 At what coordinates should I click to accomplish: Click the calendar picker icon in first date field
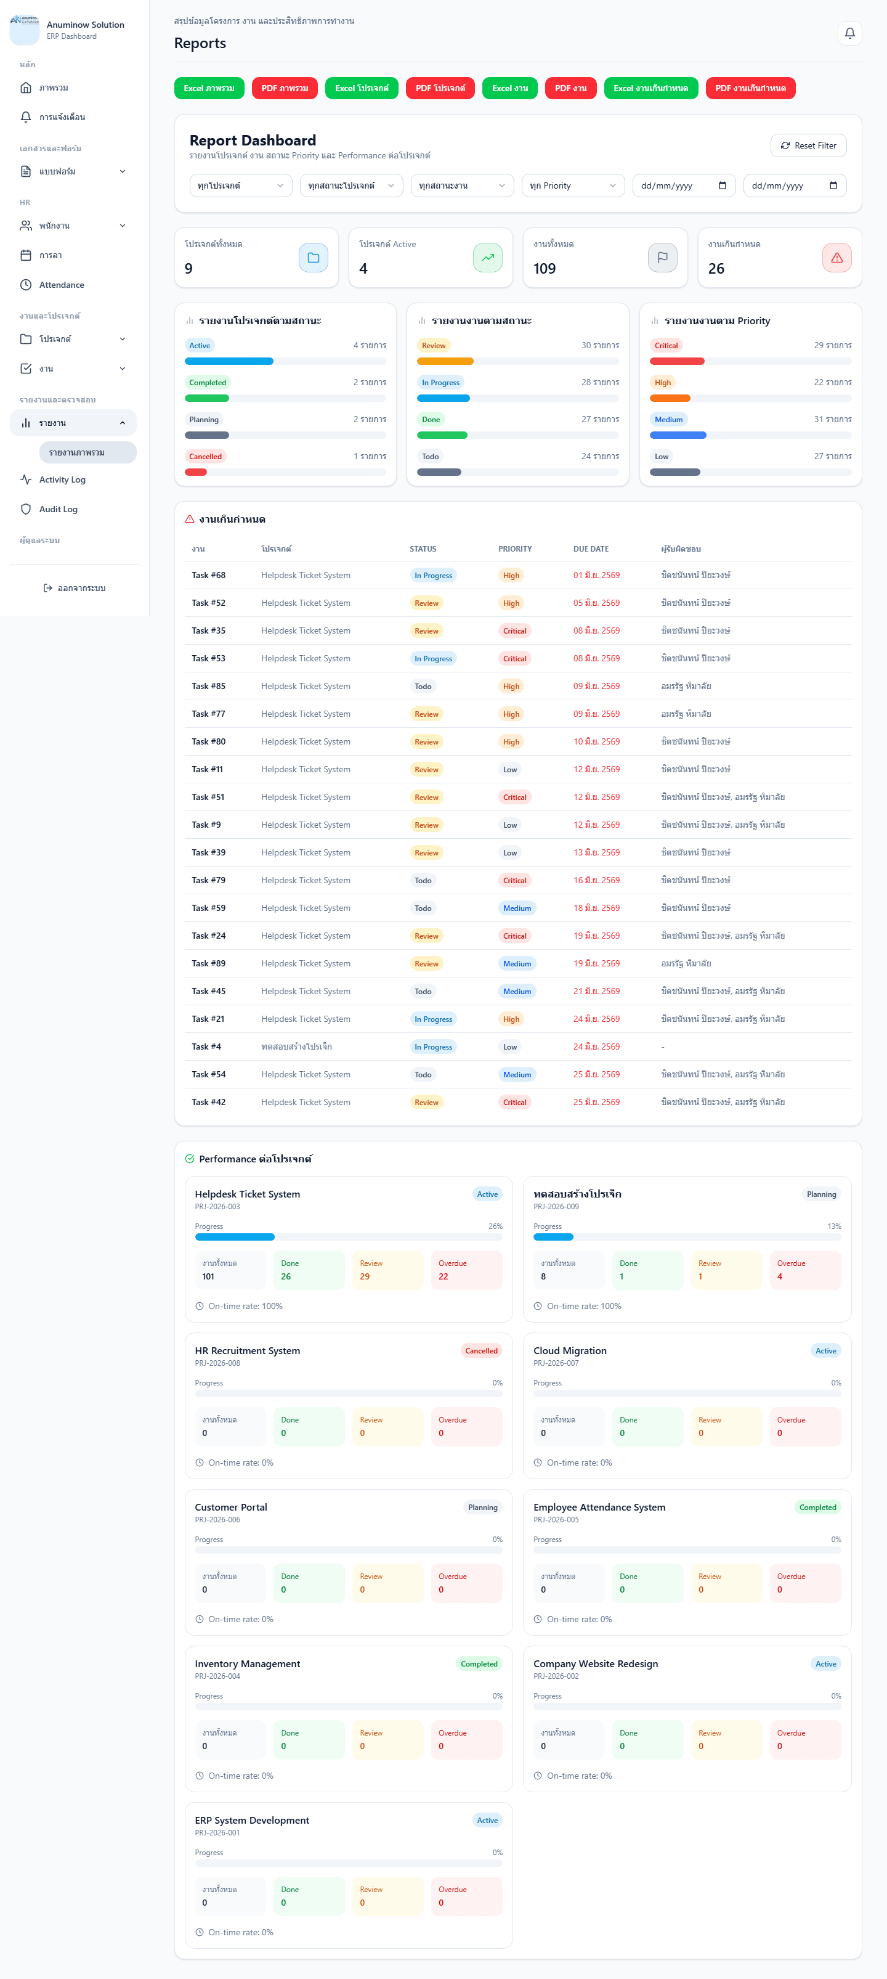click(722, 186)
